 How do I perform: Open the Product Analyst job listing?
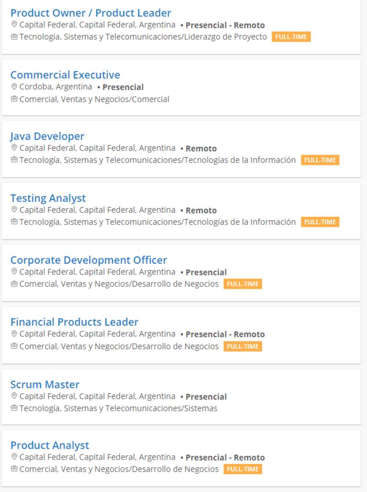click(x=50, y=445)
